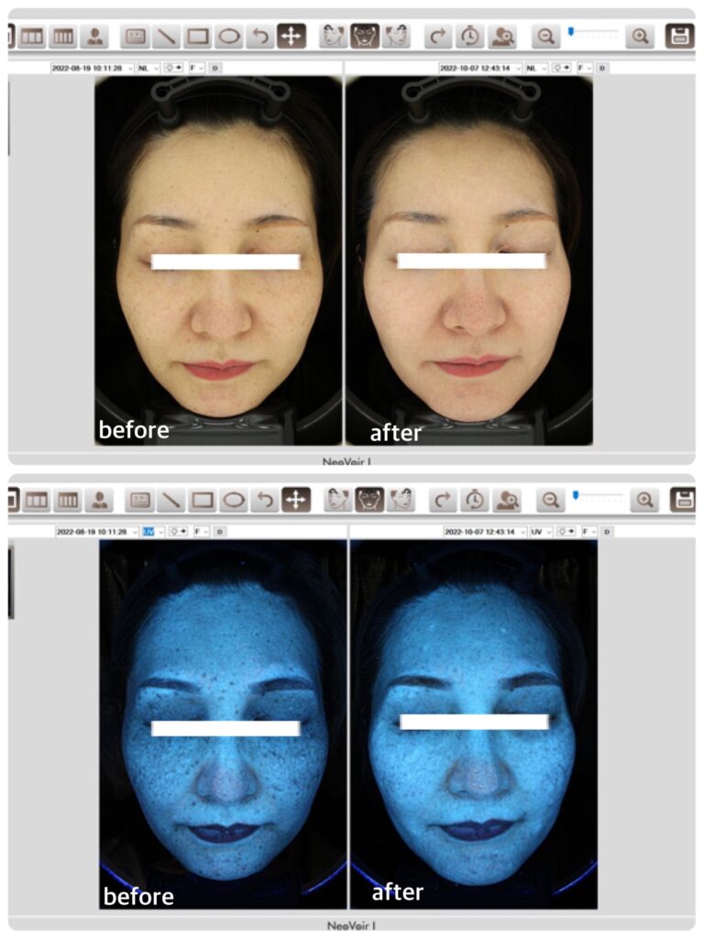Open the timer/history clock icon in upper toolbar

point(469,37)
